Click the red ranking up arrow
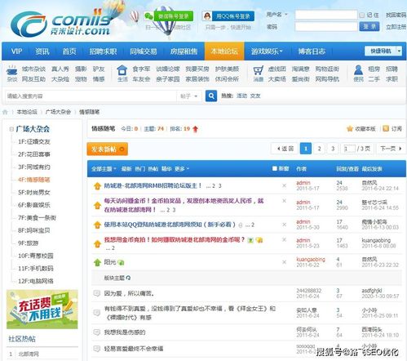 point(195,129)
